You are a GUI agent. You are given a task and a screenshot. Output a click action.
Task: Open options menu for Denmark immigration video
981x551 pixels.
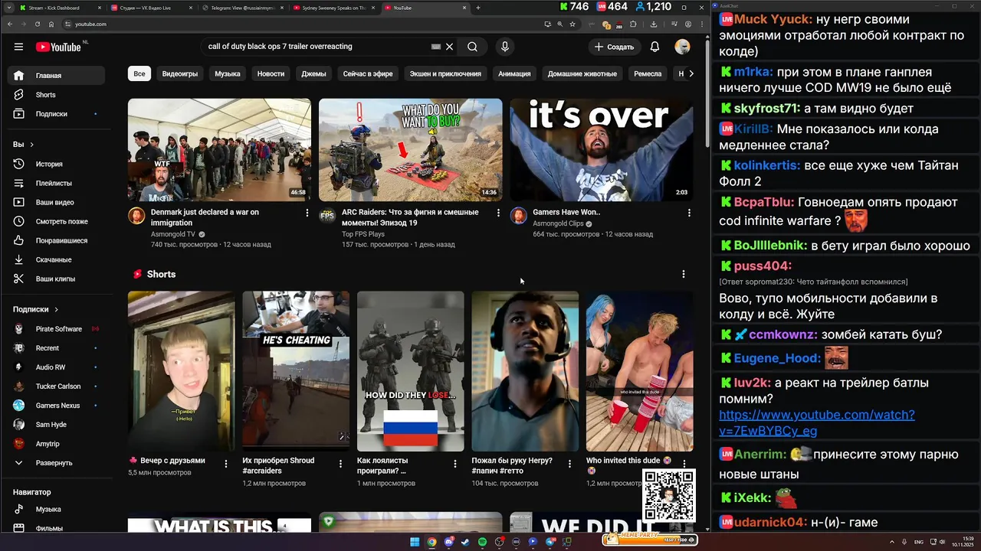pos(307,213)
